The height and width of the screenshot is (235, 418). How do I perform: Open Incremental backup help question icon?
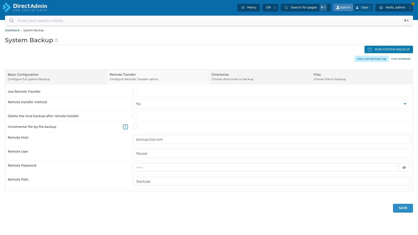pos(125,127)
